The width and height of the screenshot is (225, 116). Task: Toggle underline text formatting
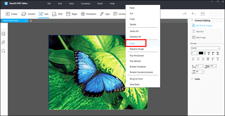pos(218,53)
